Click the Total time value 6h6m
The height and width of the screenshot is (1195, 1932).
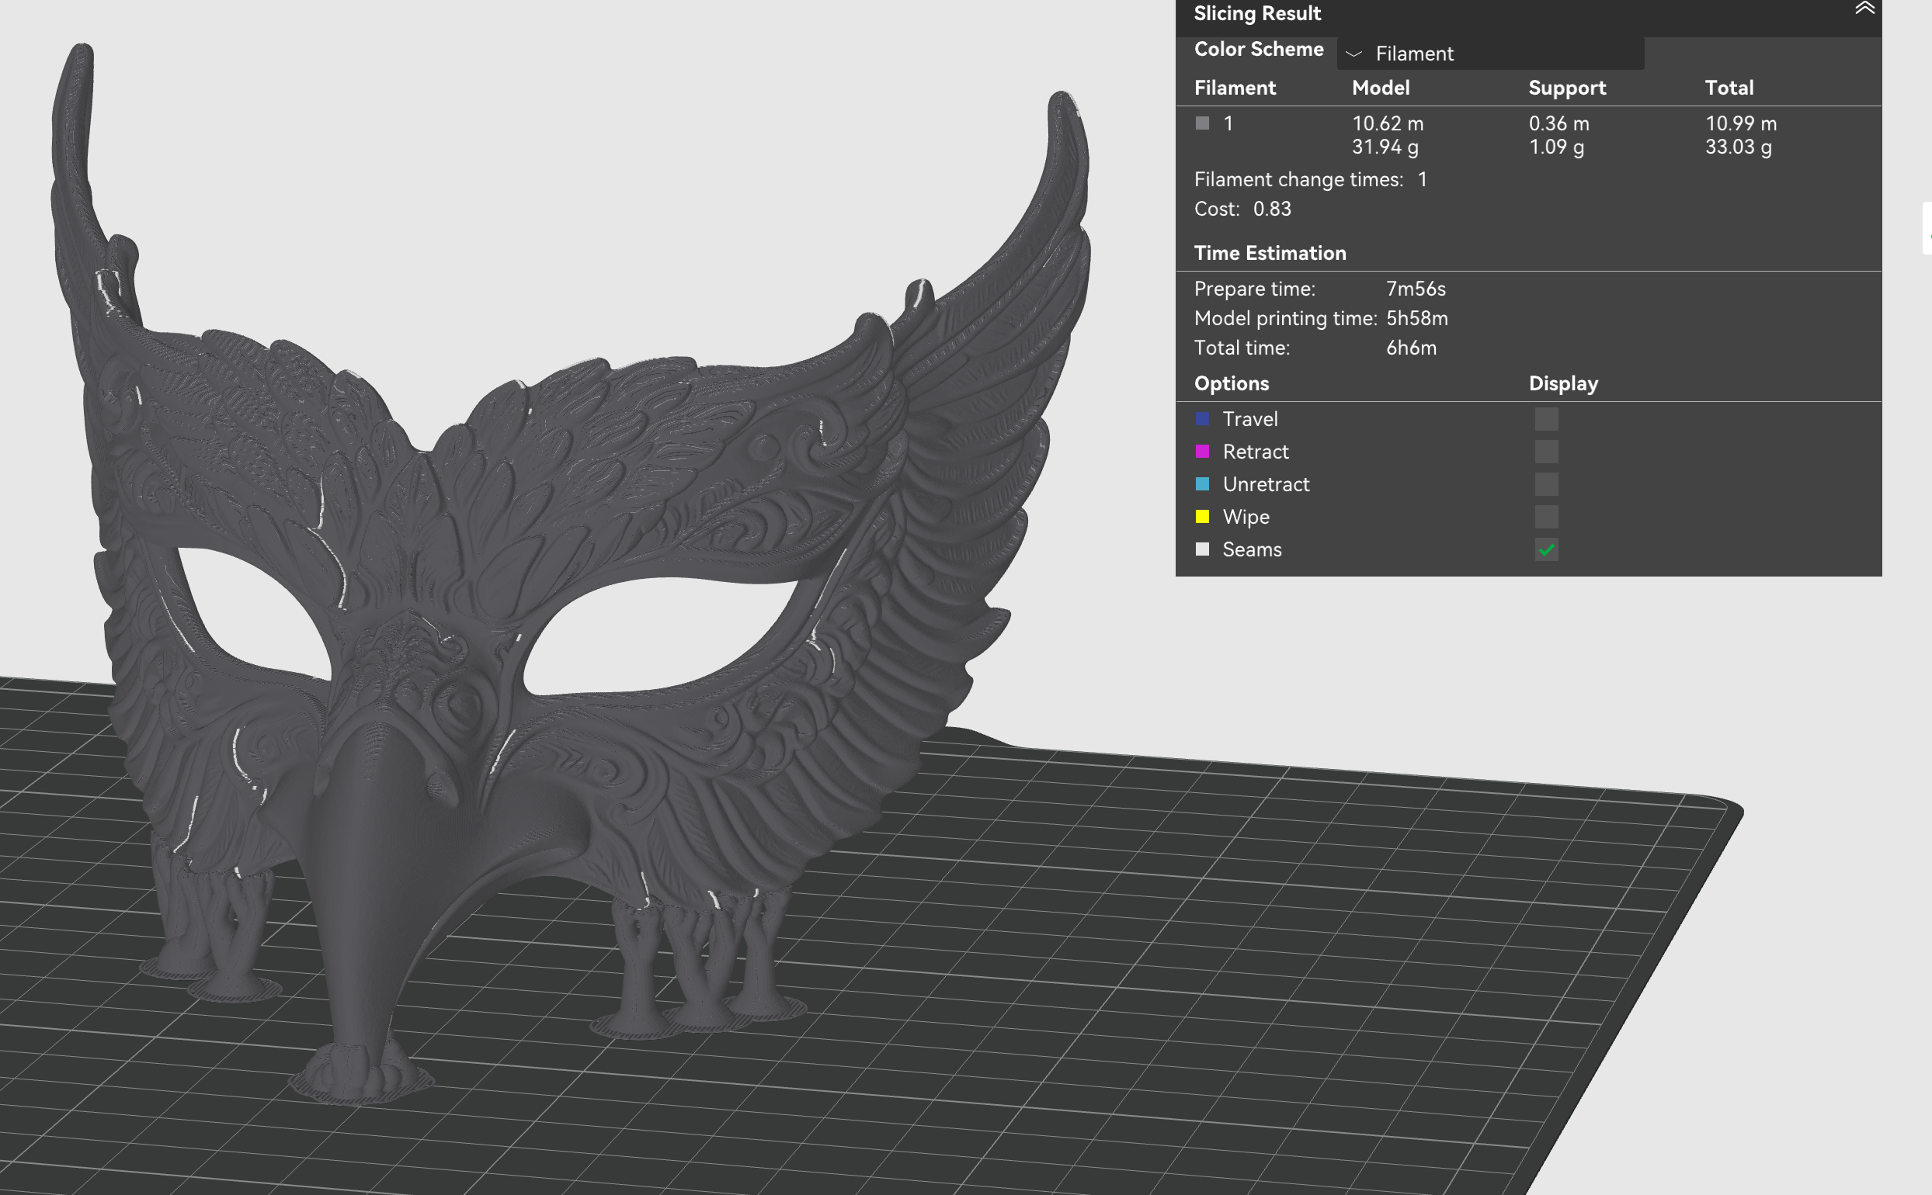pos(1411,348)
